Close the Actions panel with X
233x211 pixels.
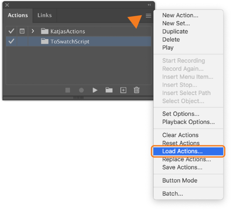(7, 5)
